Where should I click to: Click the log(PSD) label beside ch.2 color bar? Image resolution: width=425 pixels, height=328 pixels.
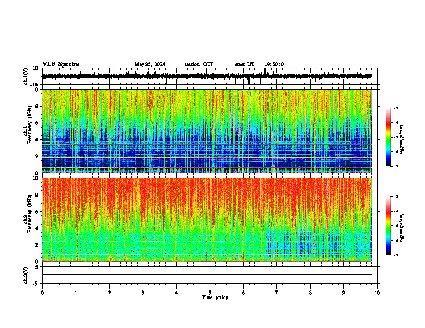point(402,228)
